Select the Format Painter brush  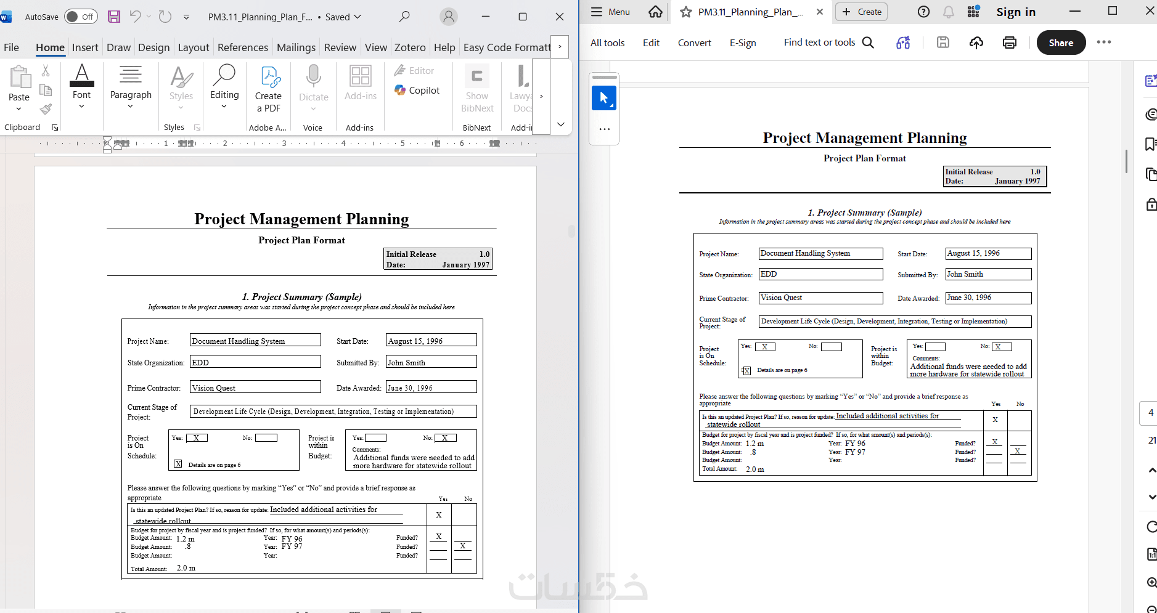tap(46, 110)
